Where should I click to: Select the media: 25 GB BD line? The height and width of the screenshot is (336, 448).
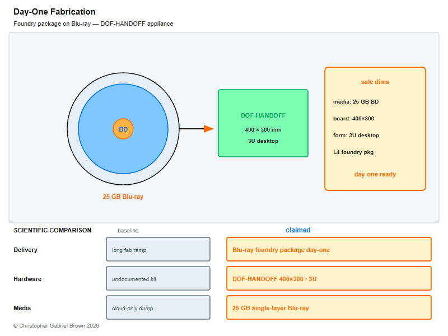pyautogui.click(x=356, y=102)
